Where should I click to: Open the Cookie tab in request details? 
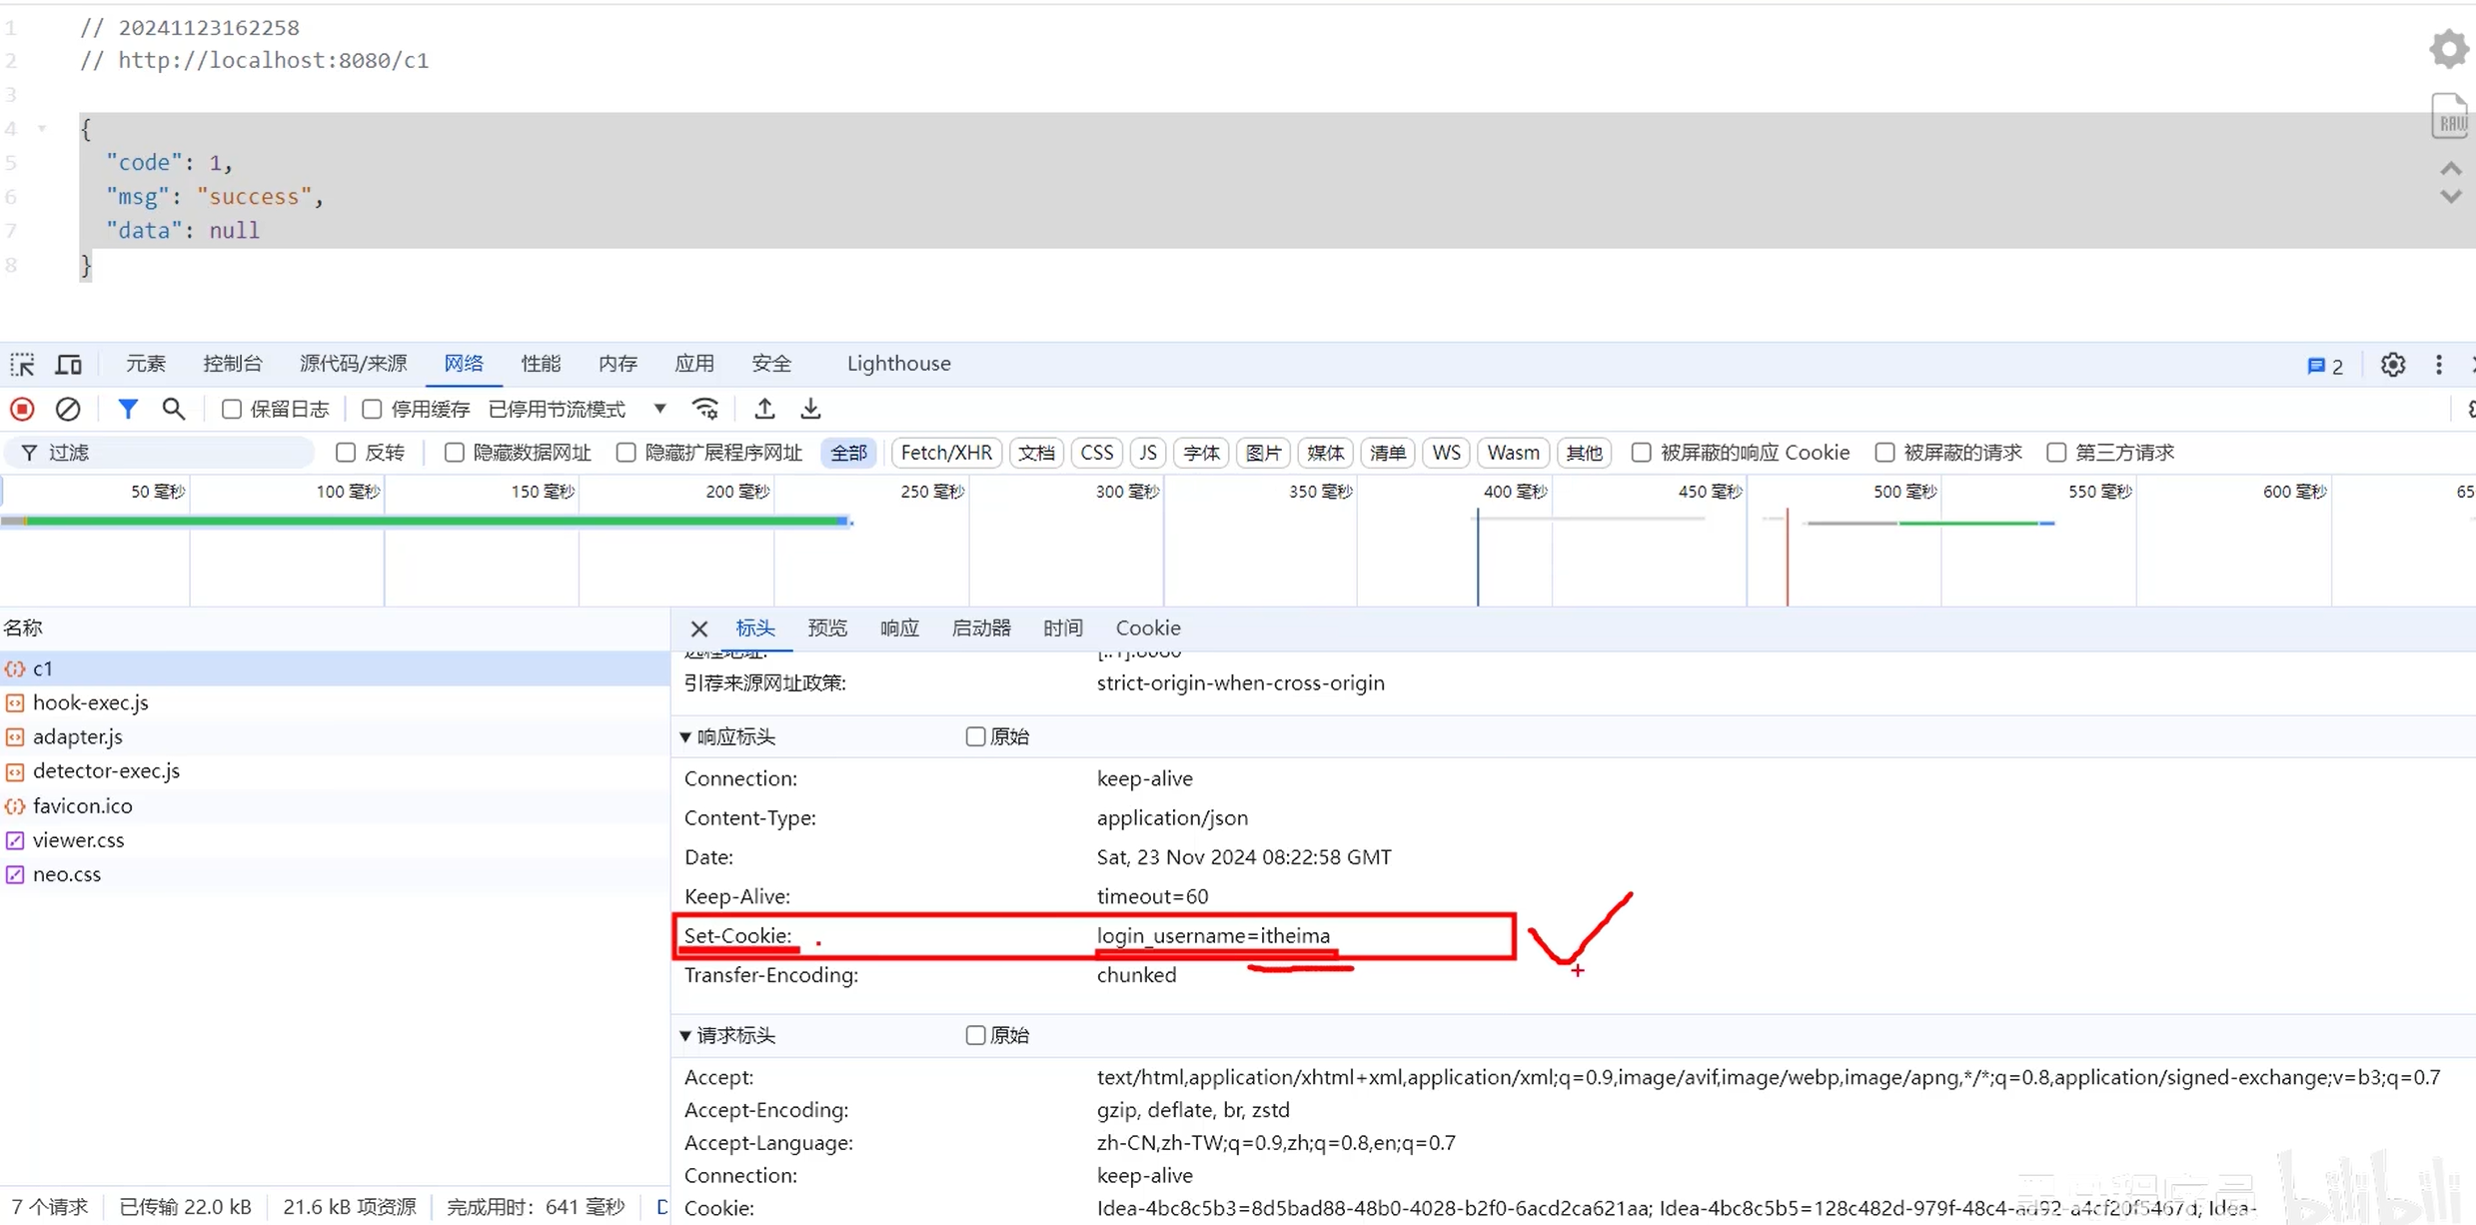[1147, 627]
